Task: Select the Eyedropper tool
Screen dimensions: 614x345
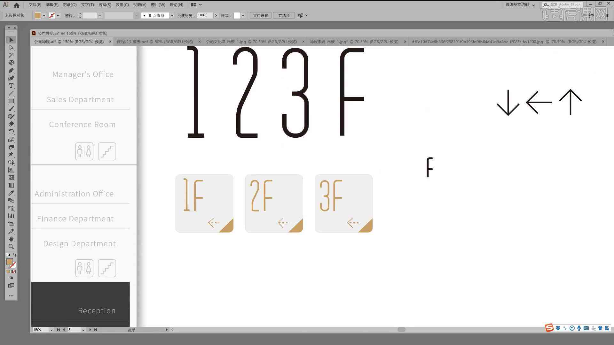Action: [x=11, y=193]
